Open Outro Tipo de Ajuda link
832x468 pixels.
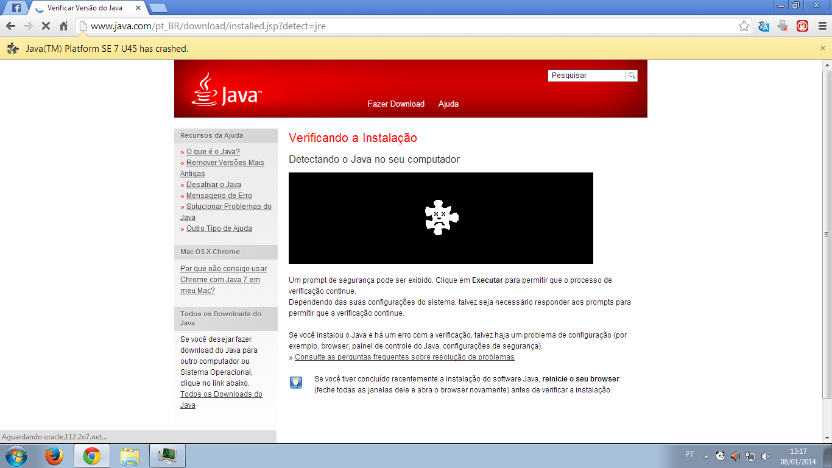(219, 229)
